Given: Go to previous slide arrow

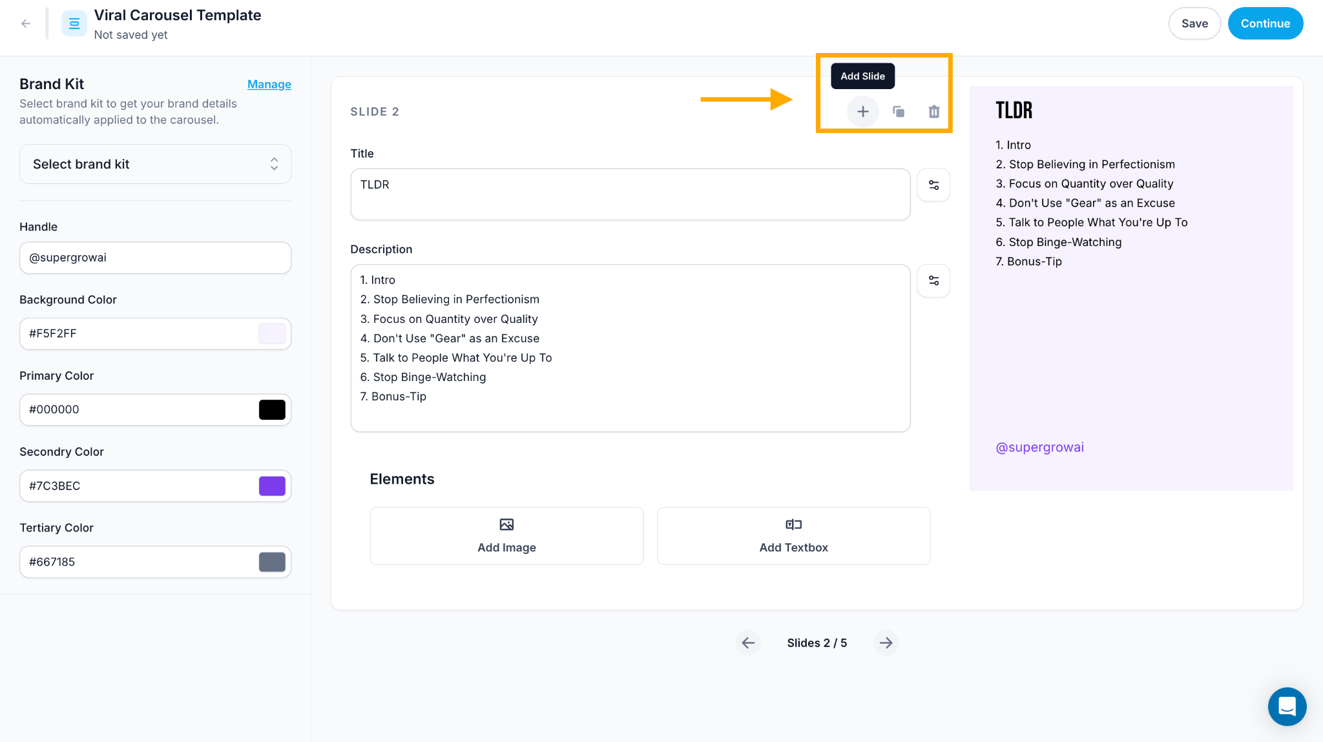Looking at the screenshot, I should [748, 643].
